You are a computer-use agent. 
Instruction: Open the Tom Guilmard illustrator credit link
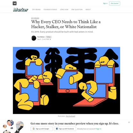point(71,116)
